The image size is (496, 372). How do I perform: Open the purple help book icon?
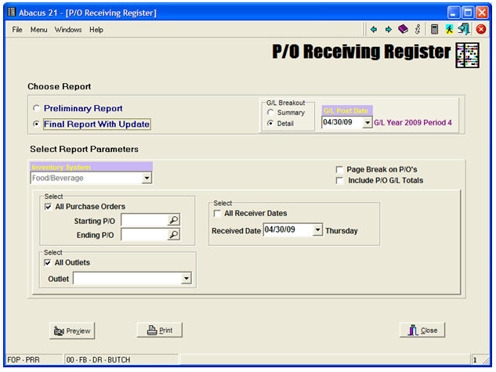(x=403, y=30)
